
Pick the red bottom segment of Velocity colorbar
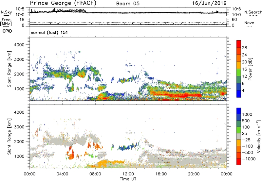(239, 162)
